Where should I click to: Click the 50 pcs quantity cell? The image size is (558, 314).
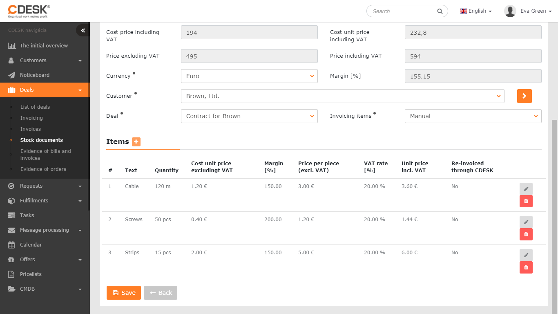tap(163, 220)
